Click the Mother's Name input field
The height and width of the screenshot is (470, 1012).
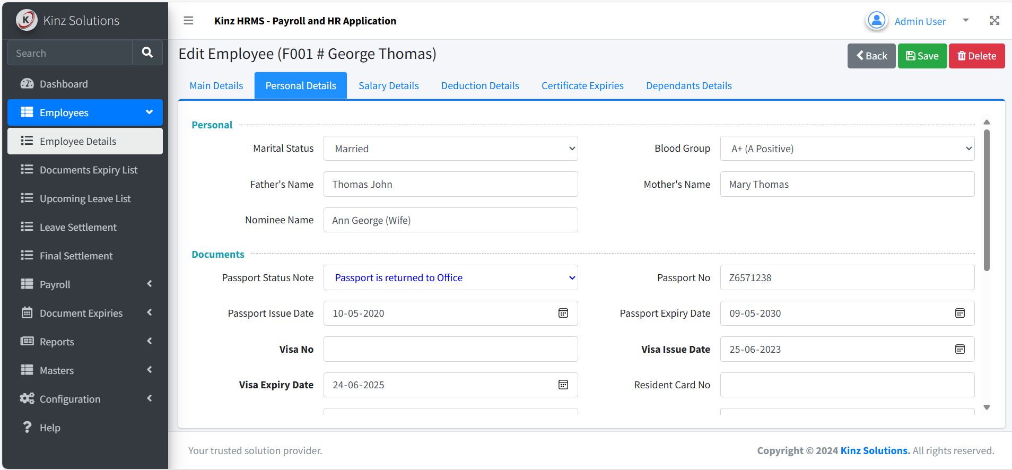(848, 184)
